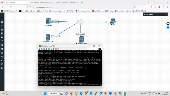Viewport: 170px width, 96px height.
Task: Open Identity Services Engine bookmark
Action: pyautogui.click(x=123, y=11)
